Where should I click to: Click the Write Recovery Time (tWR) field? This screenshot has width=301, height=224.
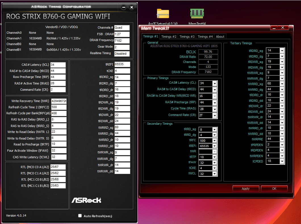click(59, 101)
